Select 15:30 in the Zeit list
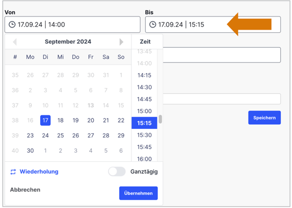292x208 pixels. tap(144, 135)
